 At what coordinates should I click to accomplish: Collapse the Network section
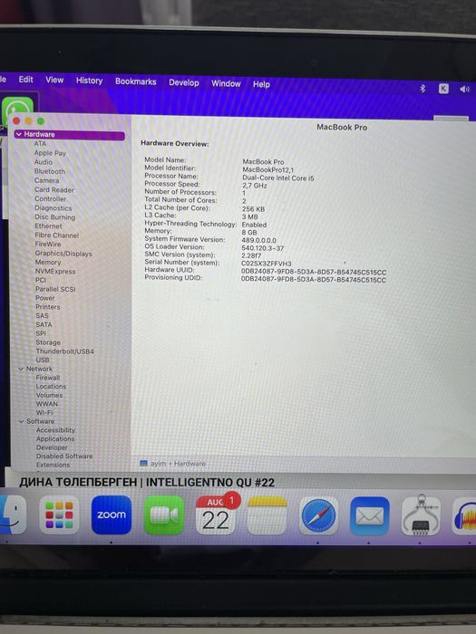21,369
